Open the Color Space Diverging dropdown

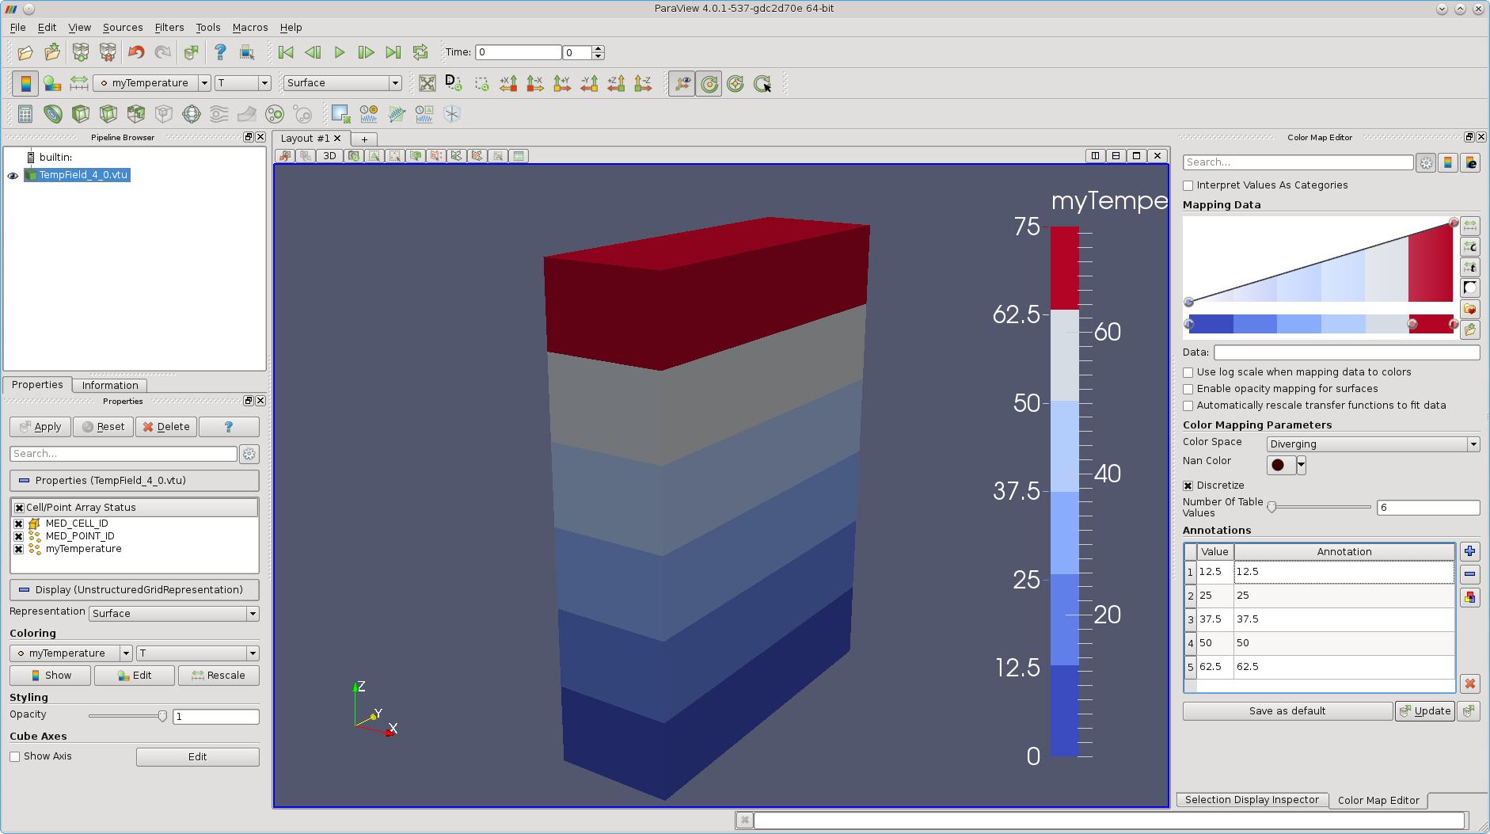click(1373, 444)
